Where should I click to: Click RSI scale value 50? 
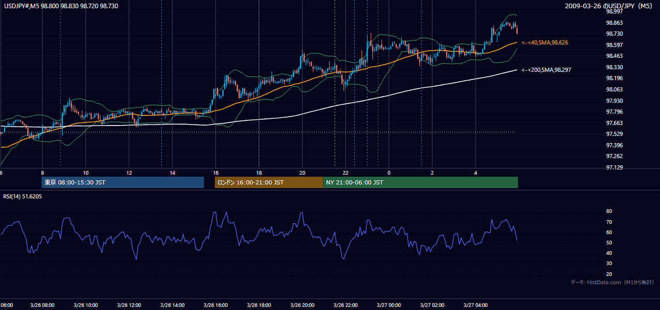pos(609,242)
